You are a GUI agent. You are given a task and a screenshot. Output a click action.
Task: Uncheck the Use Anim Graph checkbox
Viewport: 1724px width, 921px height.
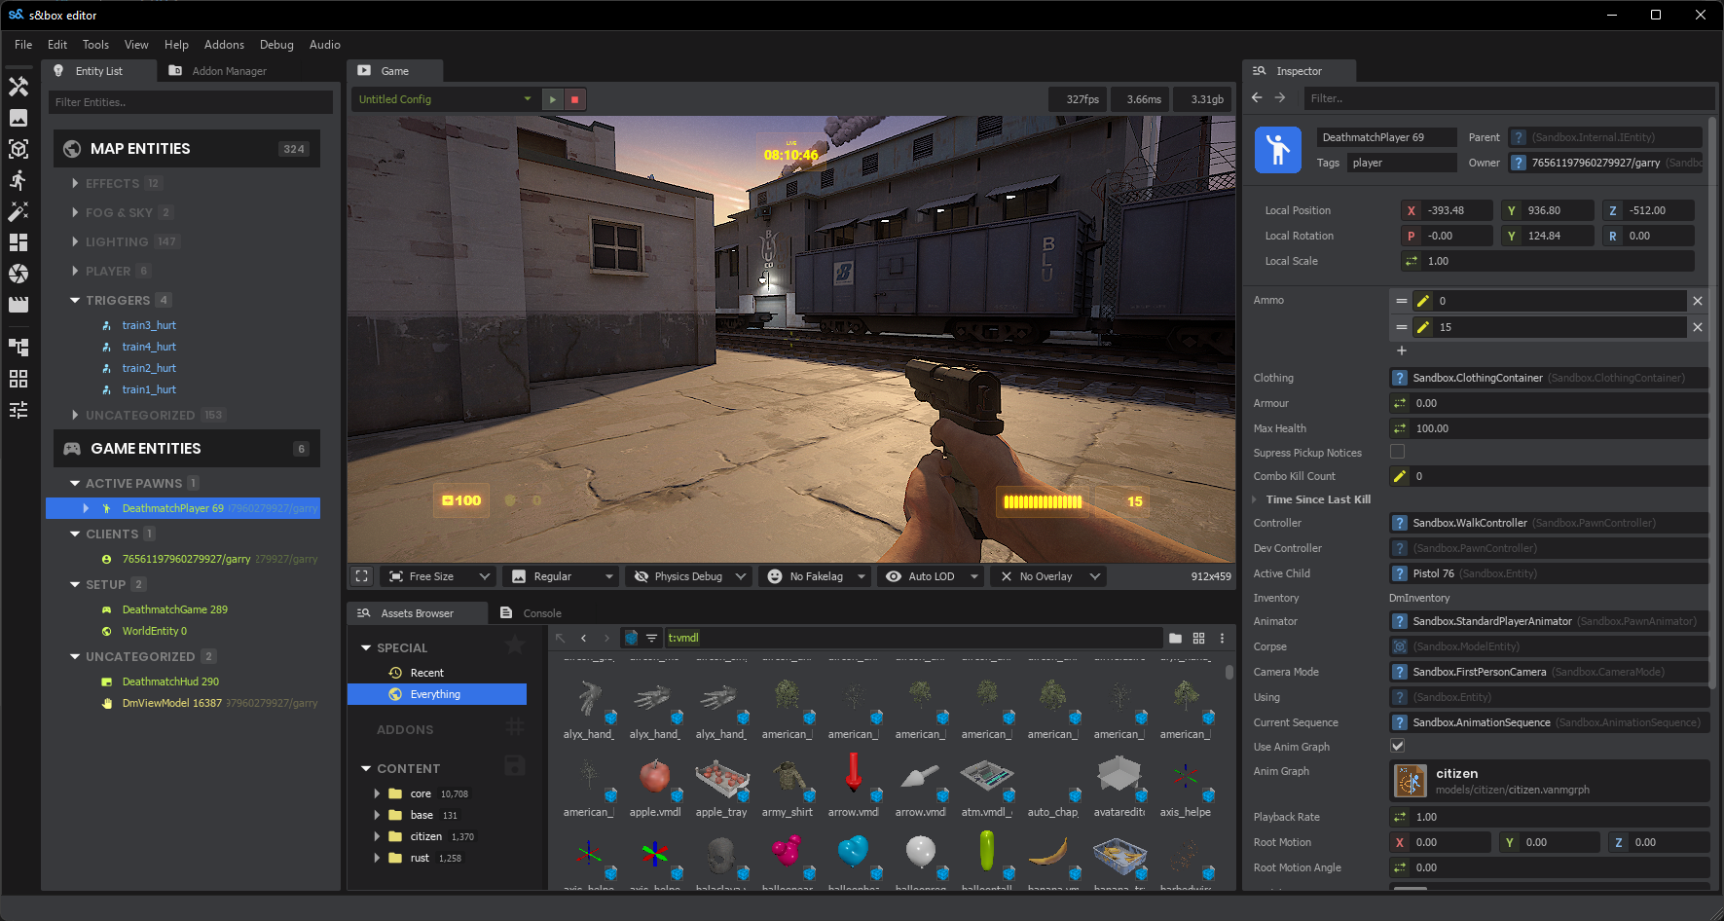[1397, 746]
